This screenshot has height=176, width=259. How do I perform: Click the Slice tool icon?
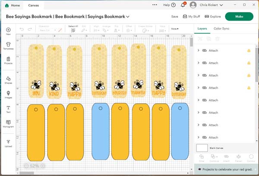coord(201,156)
